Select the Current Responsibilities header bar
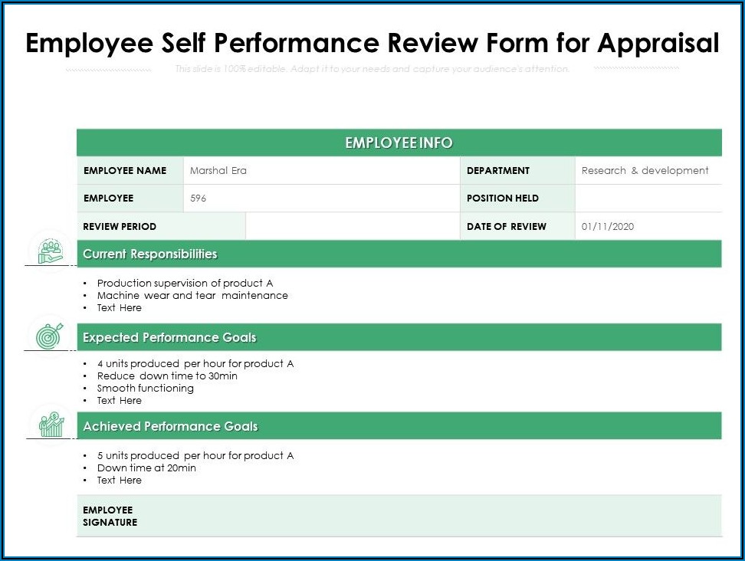 (399, 254)
